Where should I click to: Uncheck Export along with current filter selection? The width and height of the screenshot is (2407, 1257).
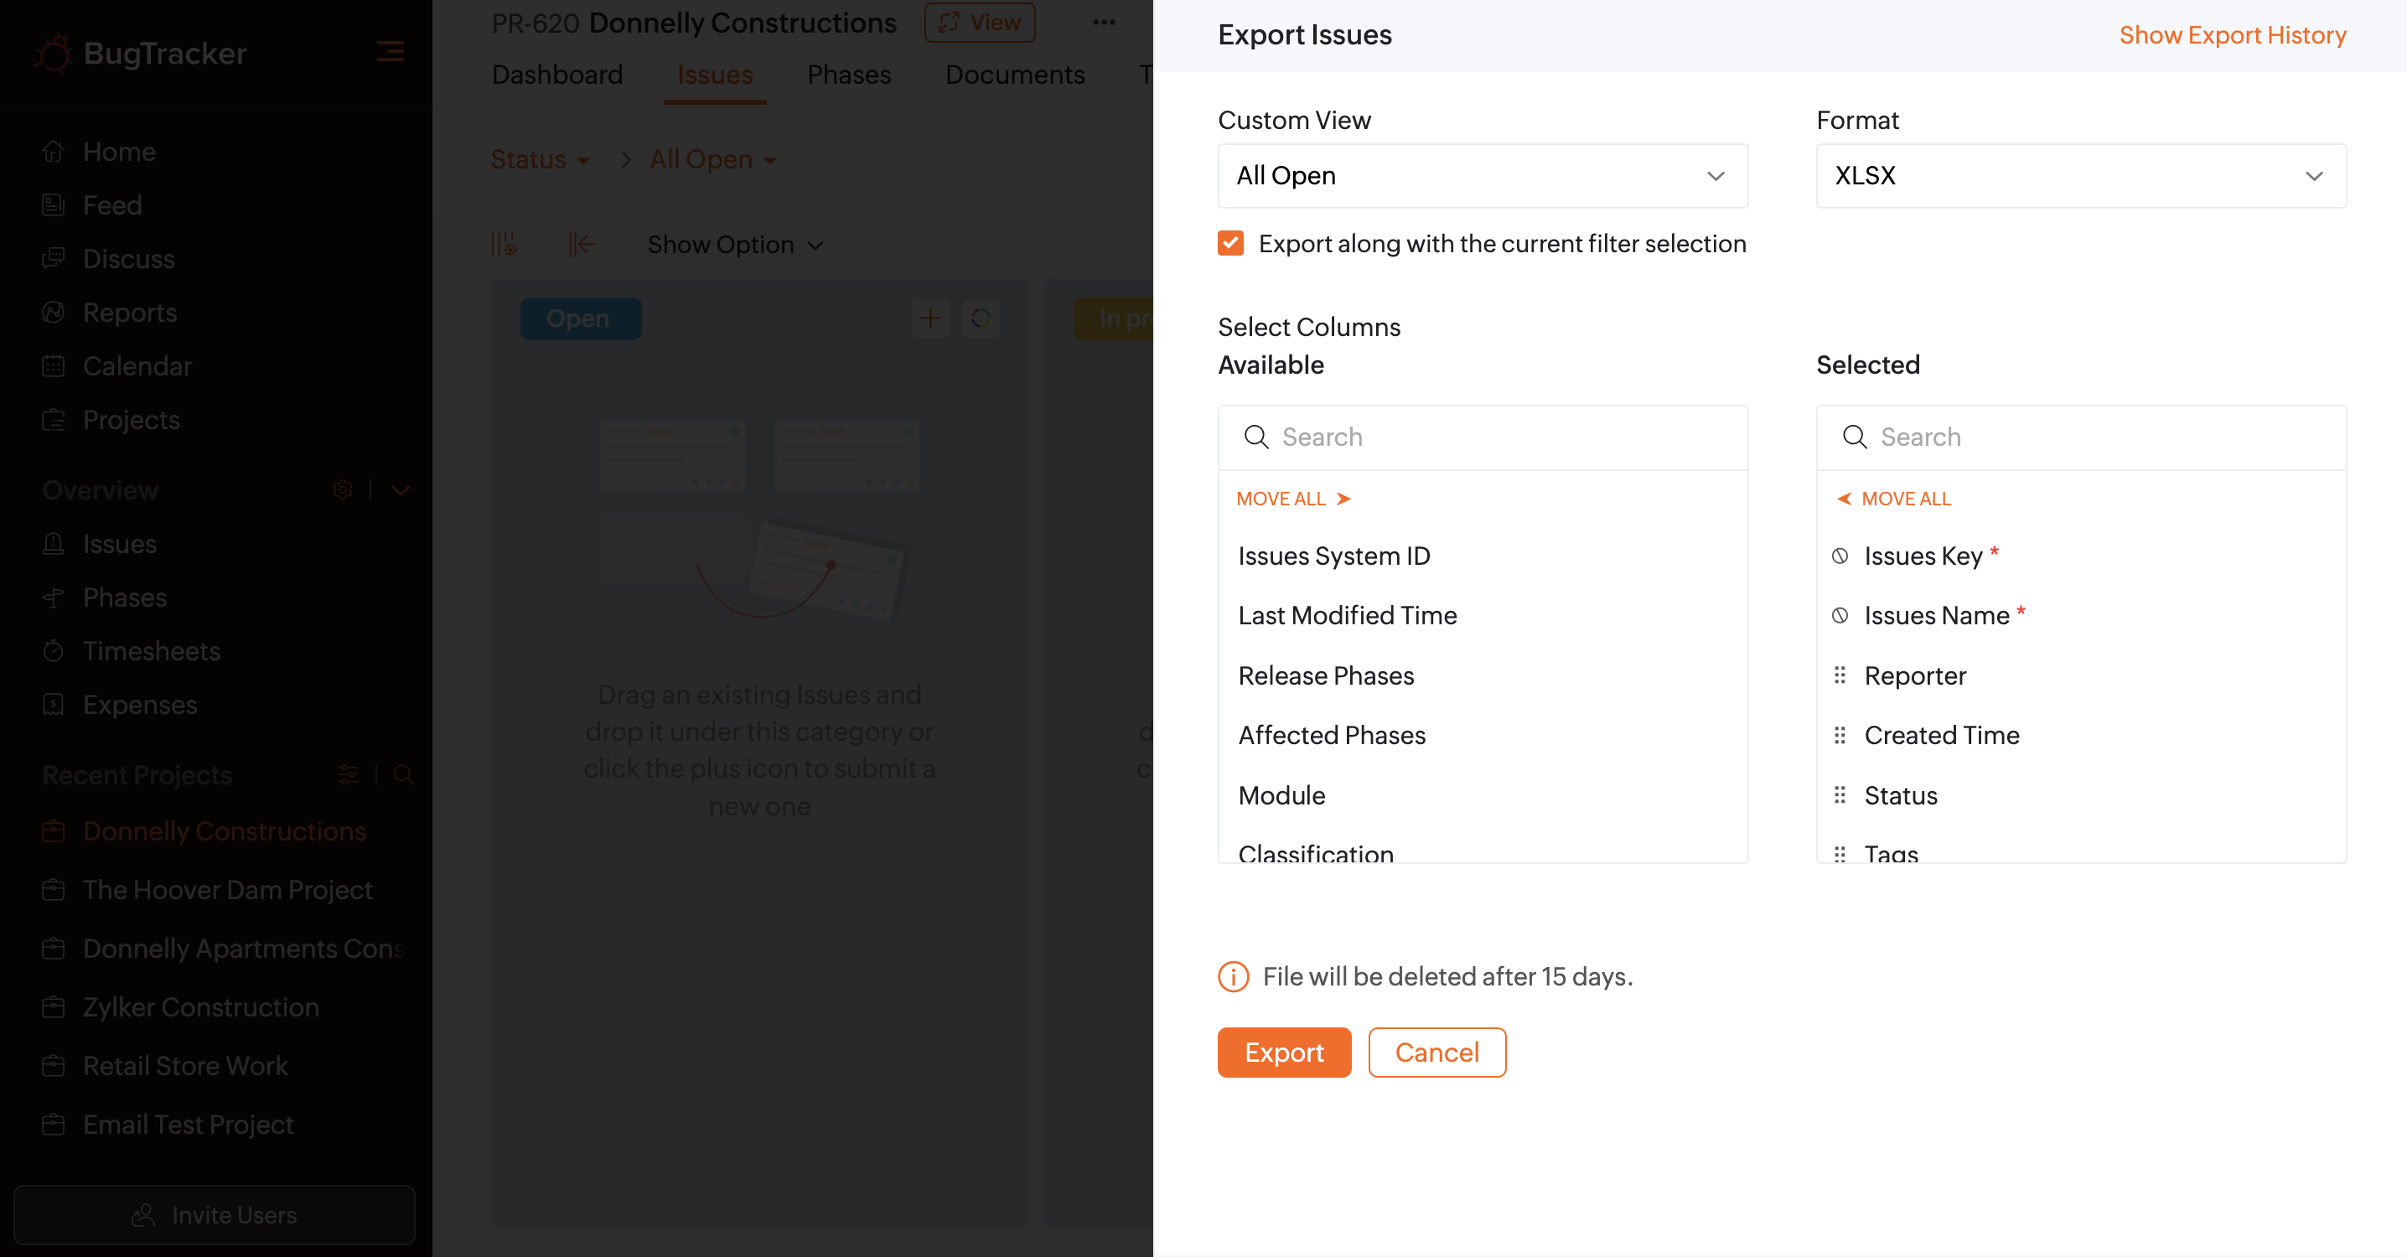pyautogui.click(x=1230, y=243)
